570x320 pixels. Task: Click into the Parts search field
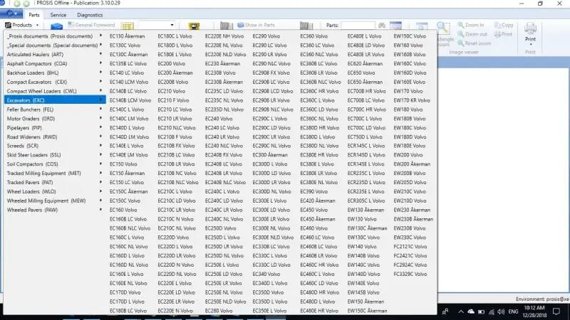pos(358,25)
